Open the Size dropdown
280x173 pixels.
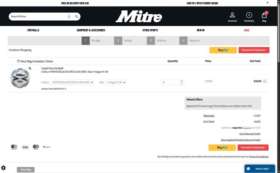pos(116,82)
